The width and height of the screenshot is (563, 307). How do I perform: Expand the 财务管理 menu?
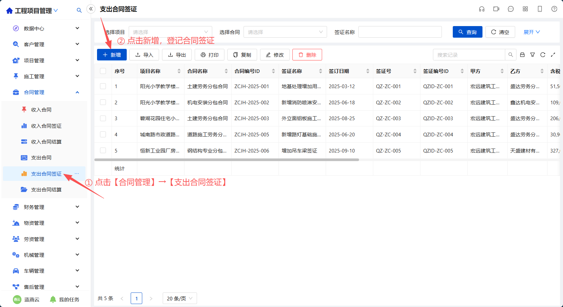46,207
